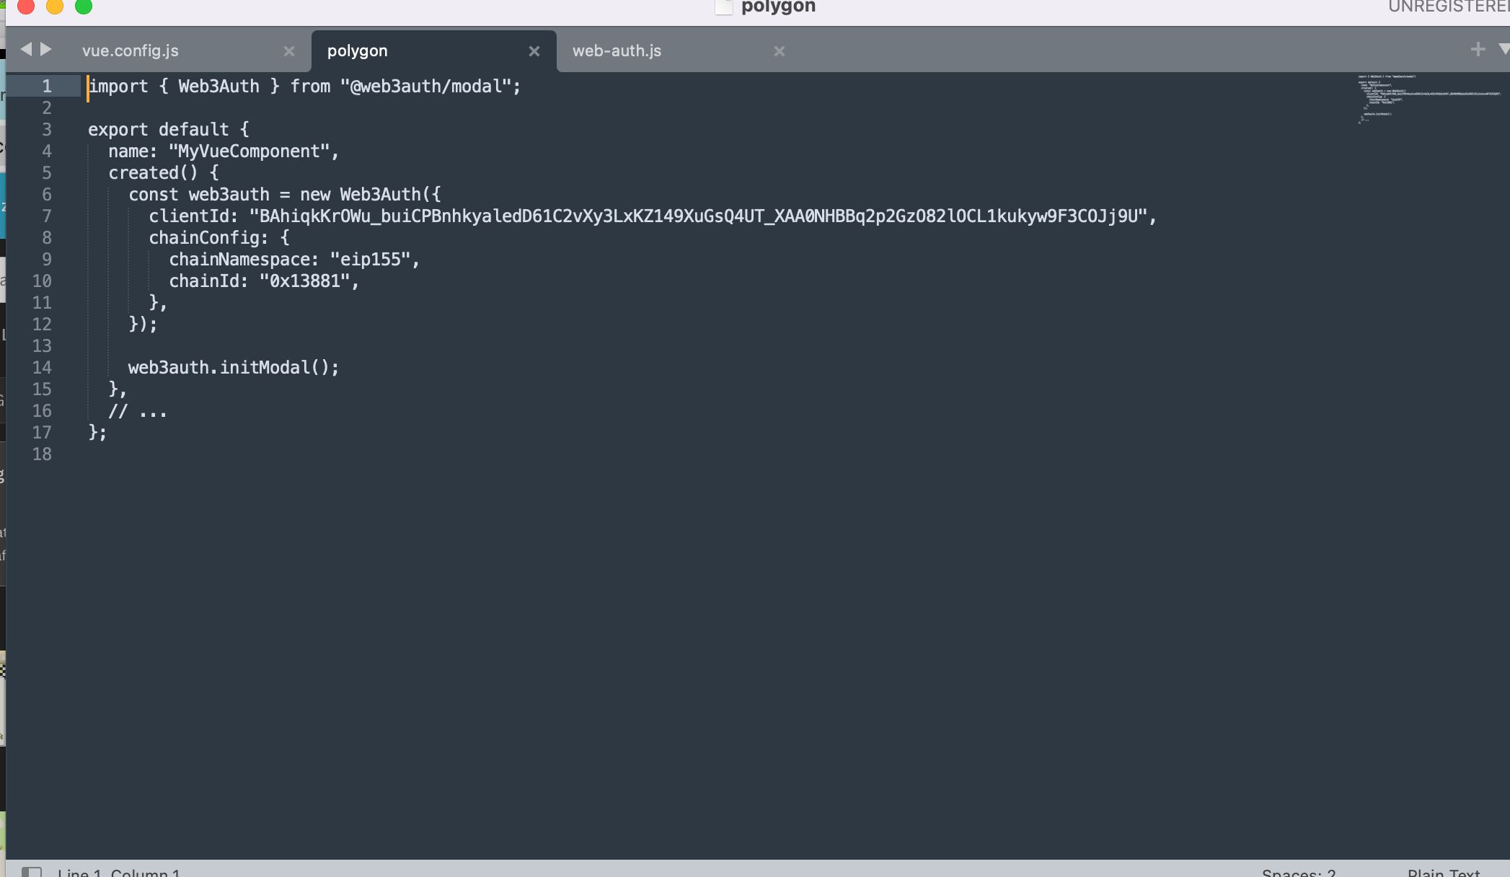This screenshot has width=1510, height=877.
Task: Click the minimap code preview
Action: [x=1429, y=98]
